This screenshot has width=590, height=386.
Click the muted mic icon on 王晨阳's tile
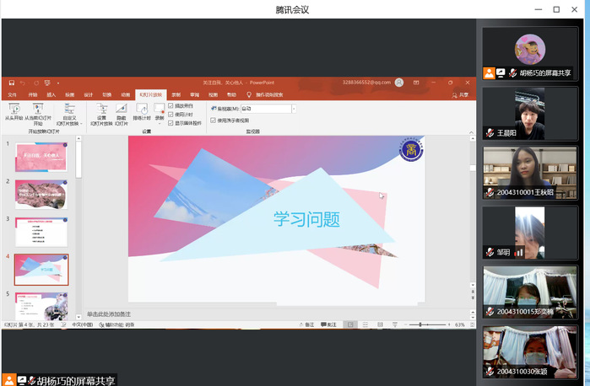[x=490, y=132]
